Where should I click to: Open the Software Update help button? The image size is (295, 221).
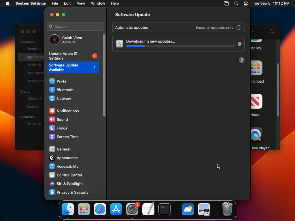(x=242, y=60)
